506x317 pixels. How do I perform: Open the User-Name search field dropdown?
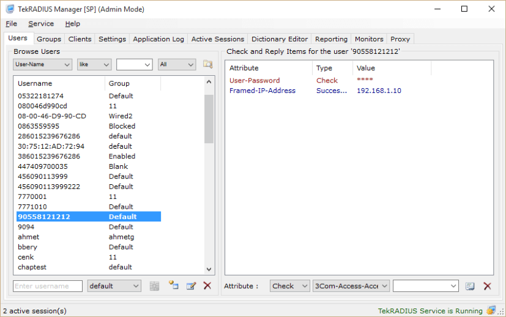click(42, 64)
